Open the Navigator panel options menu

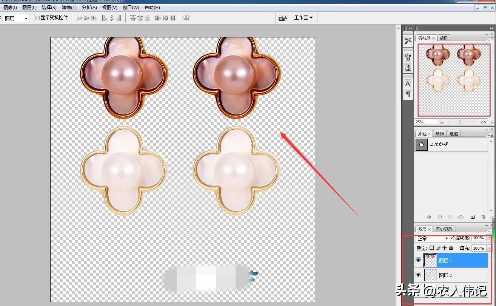pyautogui.click(x=490, y=39)
